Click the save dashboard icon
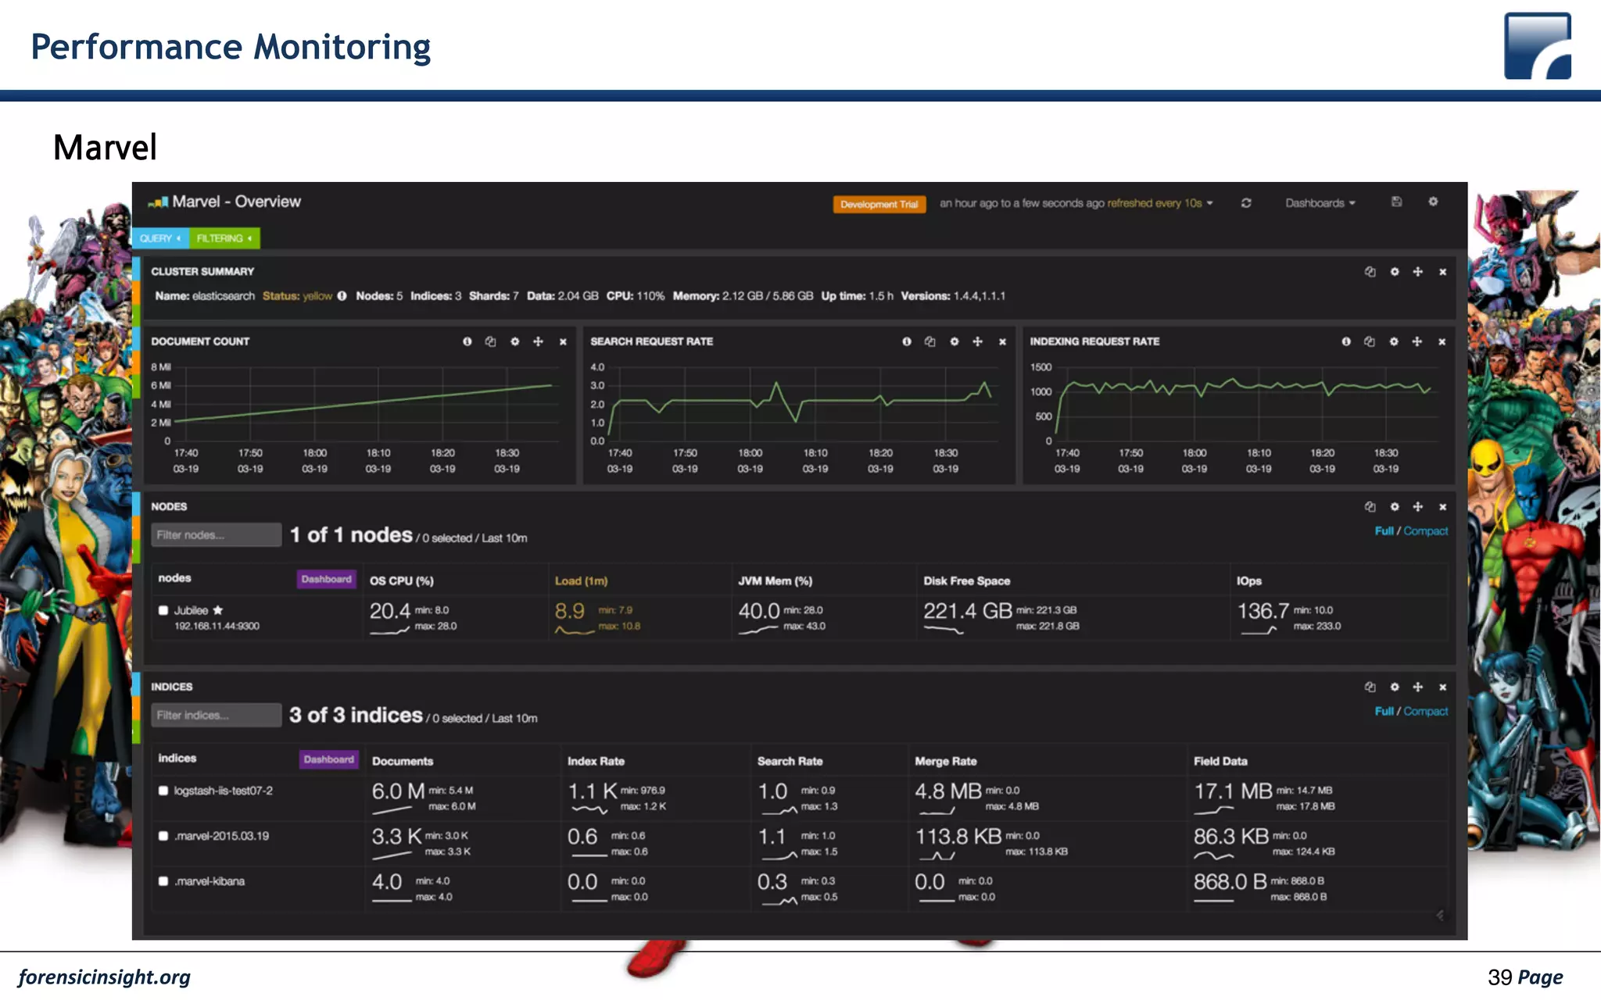The width and height of the screenshot is (1601, 1000). 1396,202
